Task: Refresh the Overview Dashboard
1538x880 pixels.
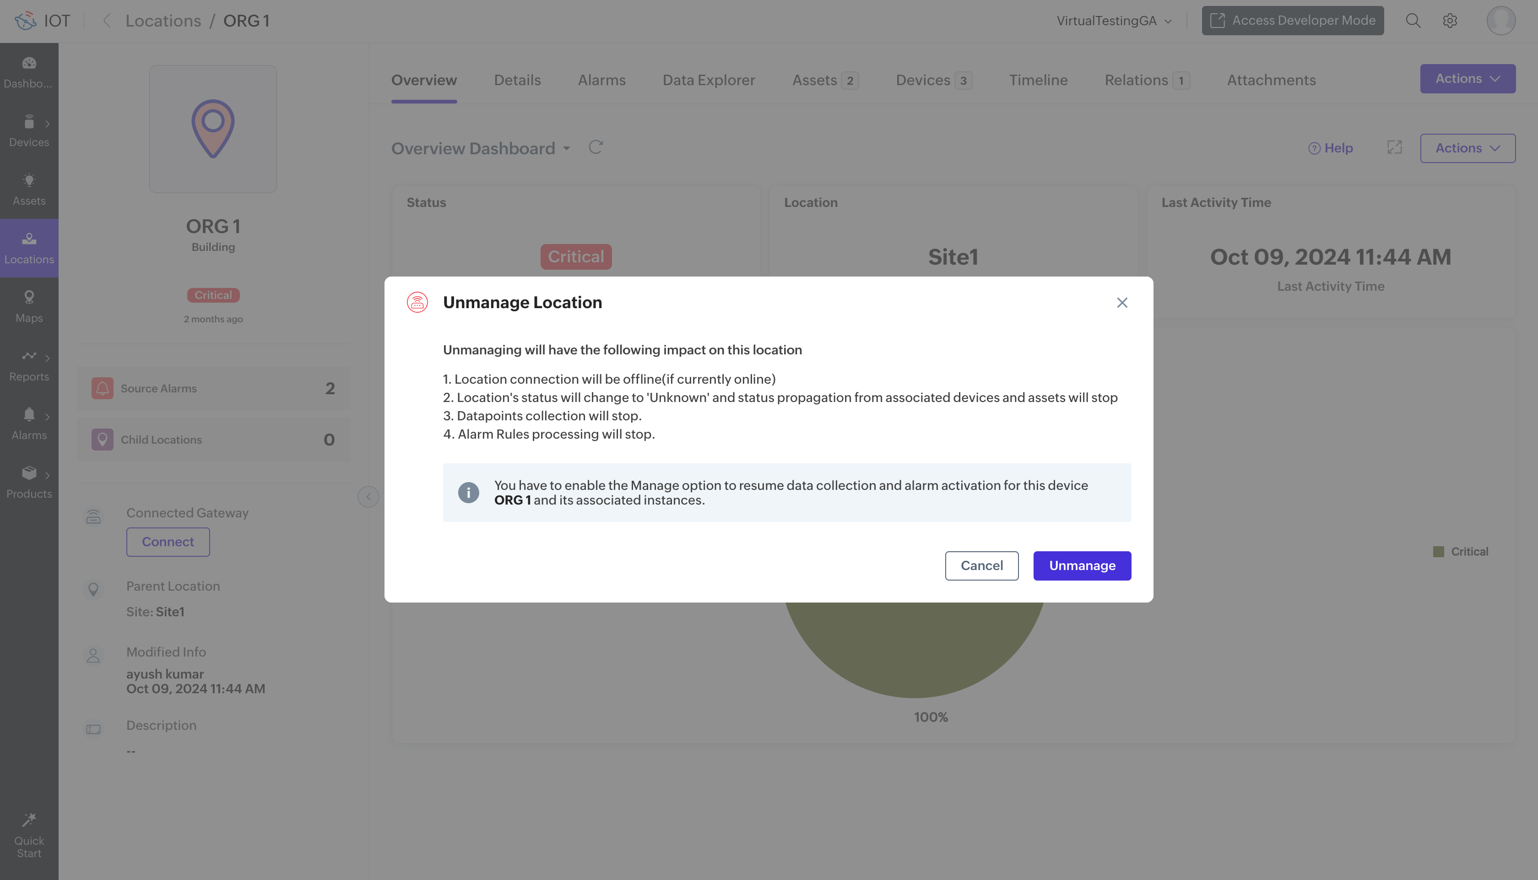Action: click(x=596, y=147)
